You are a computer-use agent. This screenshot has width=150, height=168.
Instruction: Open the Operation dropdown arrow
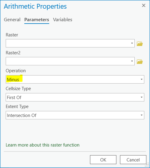pos(142,79)
